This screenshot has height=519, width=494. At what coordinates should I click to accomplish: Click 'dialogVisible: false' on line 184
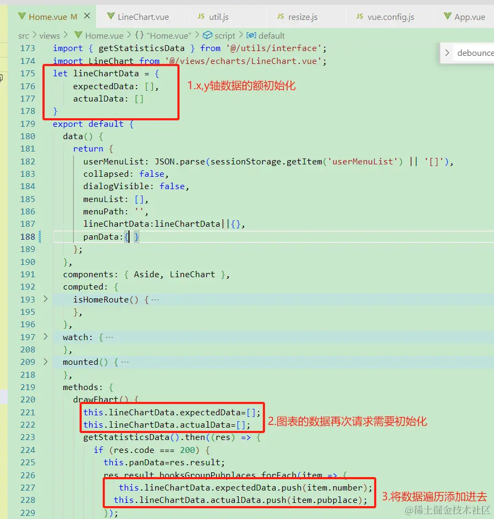(x=134, y=186)
